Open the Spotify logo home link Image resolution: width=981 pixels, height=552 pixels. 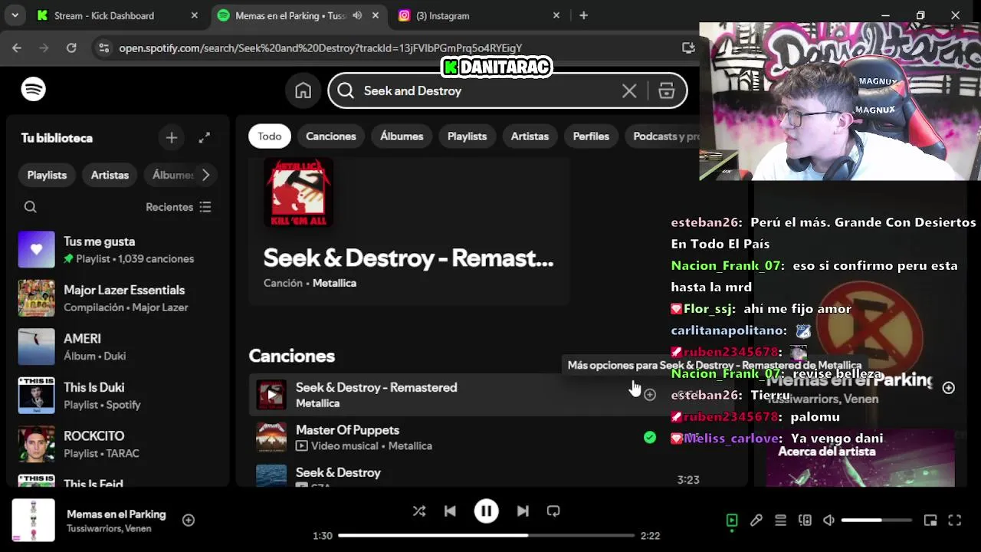[x=33, y=90]
